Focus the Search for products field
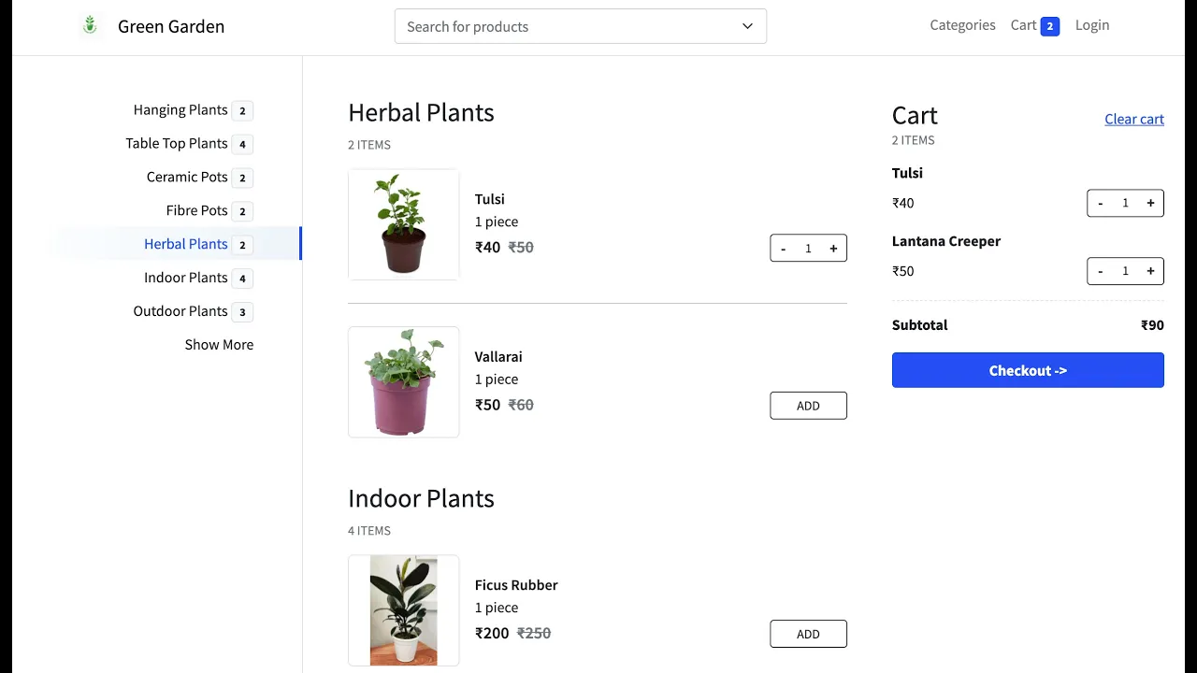This screenshot has height=673, width=1197. pyautogui.click(x=561, y=26)
